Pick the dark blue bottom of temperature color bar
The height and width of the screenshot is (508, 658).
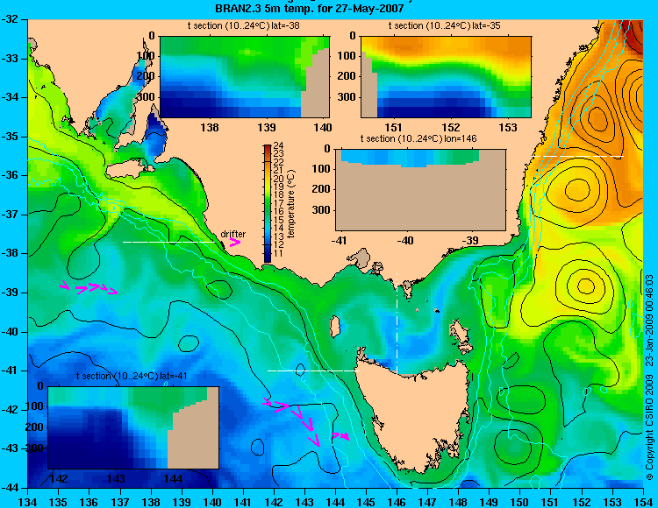(x=268, y=257)
